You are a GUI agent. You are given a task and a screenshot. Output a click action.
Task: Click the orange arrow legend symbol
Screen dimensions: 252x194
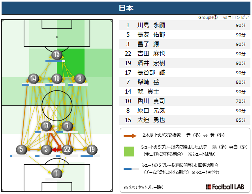(x=130, y=136)
